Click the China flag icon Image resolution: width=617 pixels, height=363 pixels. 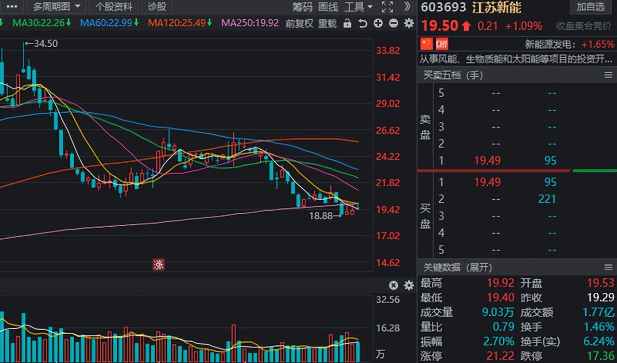tap(426, 44)
